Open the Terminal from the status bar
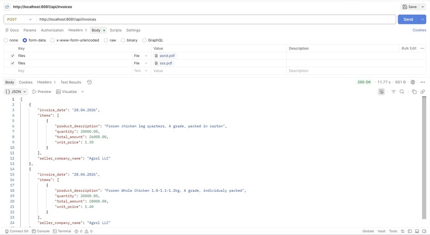This screenshot has width=430, height=235. (x=62, y=231)
